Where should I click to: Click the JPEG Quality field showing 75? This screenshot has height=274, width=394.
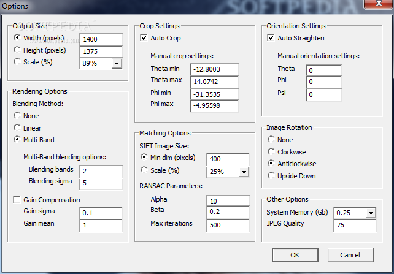click(355, 226)
